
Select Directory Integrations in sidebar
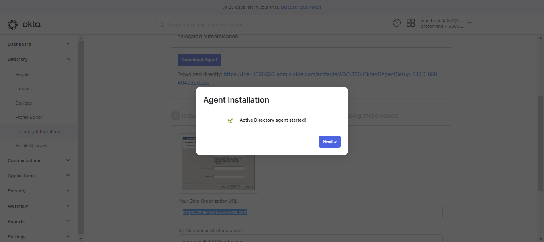(x=38, y=132)
